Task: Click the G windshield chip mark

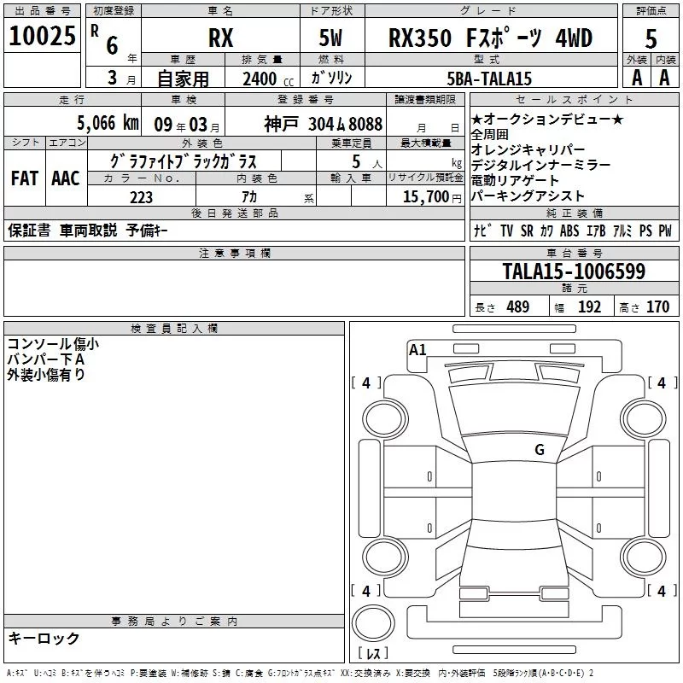Action: [540, 449]
